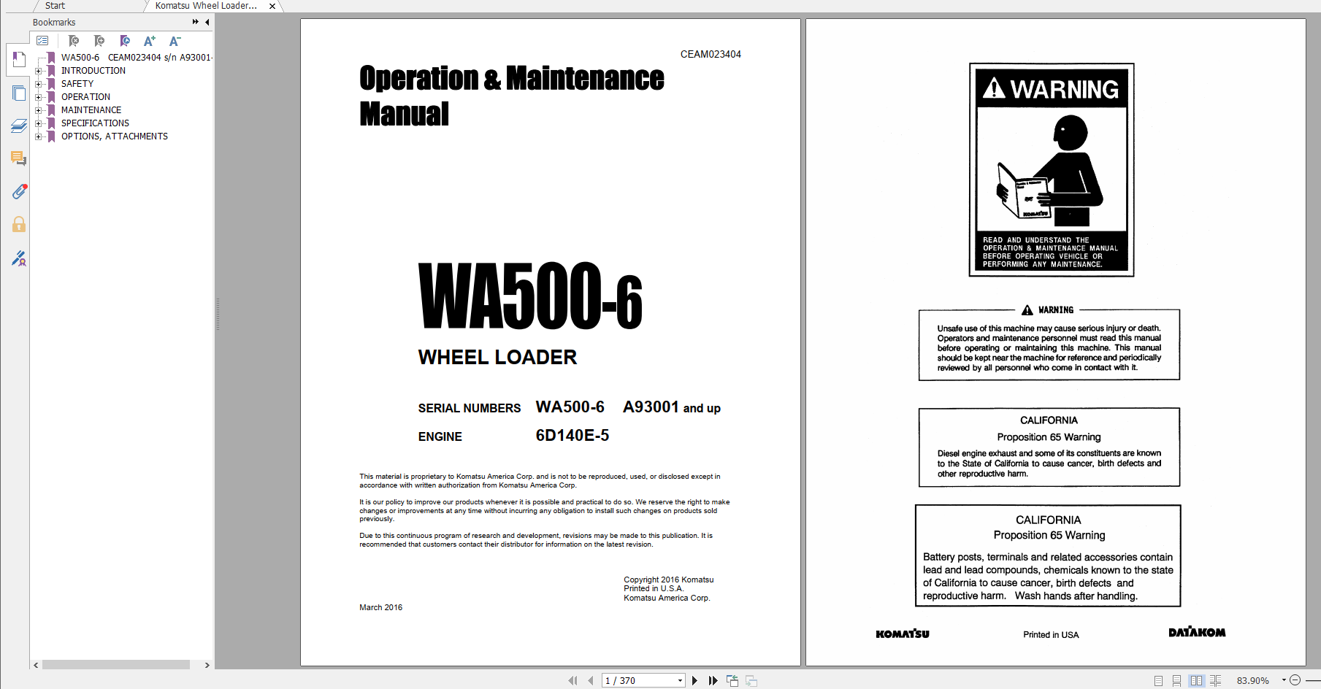Expand the OPERATION bookmark
Image resolution: width=1321 pixels, height=689 pixels.
(x=38, y=97)
